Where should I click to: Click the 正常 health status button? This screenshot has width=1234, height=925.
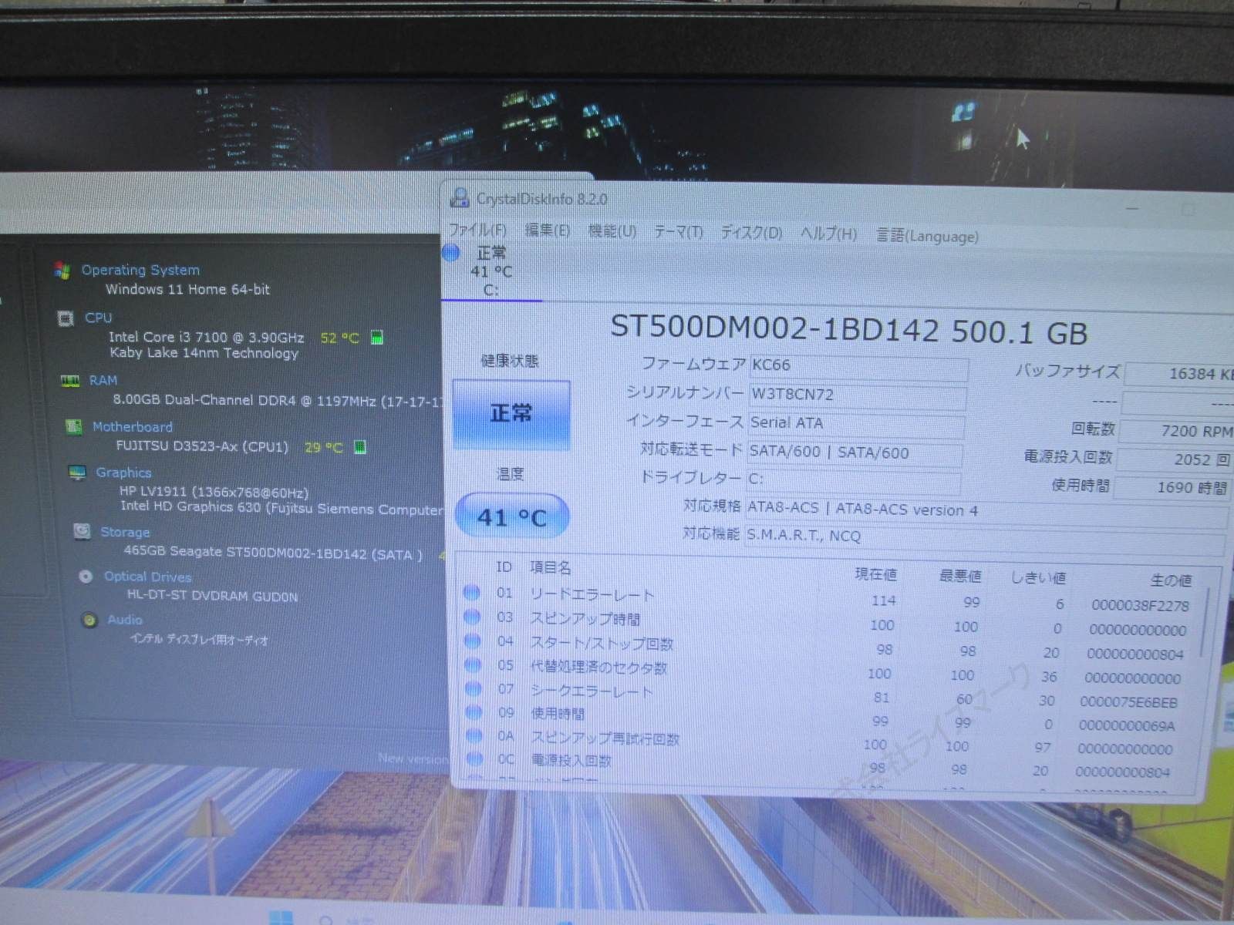[511, 414]
